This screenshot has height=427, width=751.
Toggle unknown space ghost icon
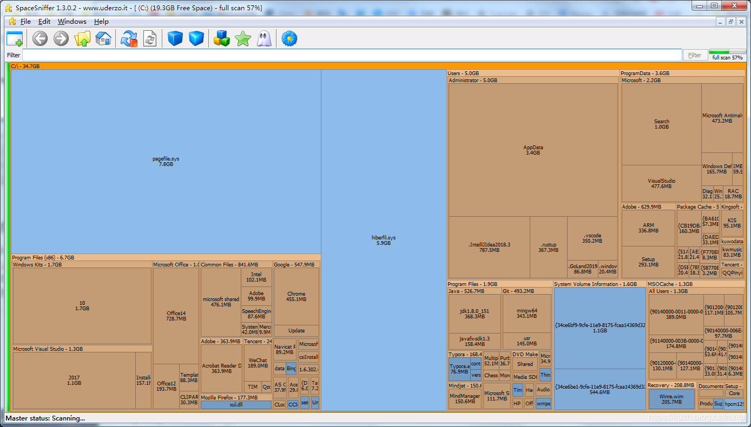click(264, 38)
